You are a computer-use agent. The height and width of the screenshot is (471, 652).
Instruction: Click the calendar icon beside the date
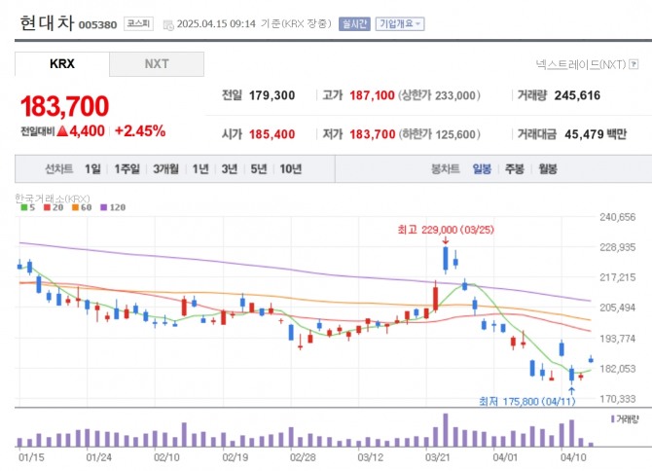pos(168,25)
